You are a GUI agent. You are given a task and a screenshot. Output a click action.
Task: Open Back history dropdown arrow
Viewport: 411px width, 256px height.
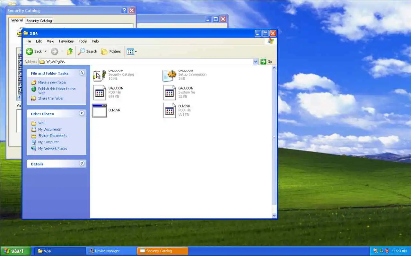coord(46,51)
